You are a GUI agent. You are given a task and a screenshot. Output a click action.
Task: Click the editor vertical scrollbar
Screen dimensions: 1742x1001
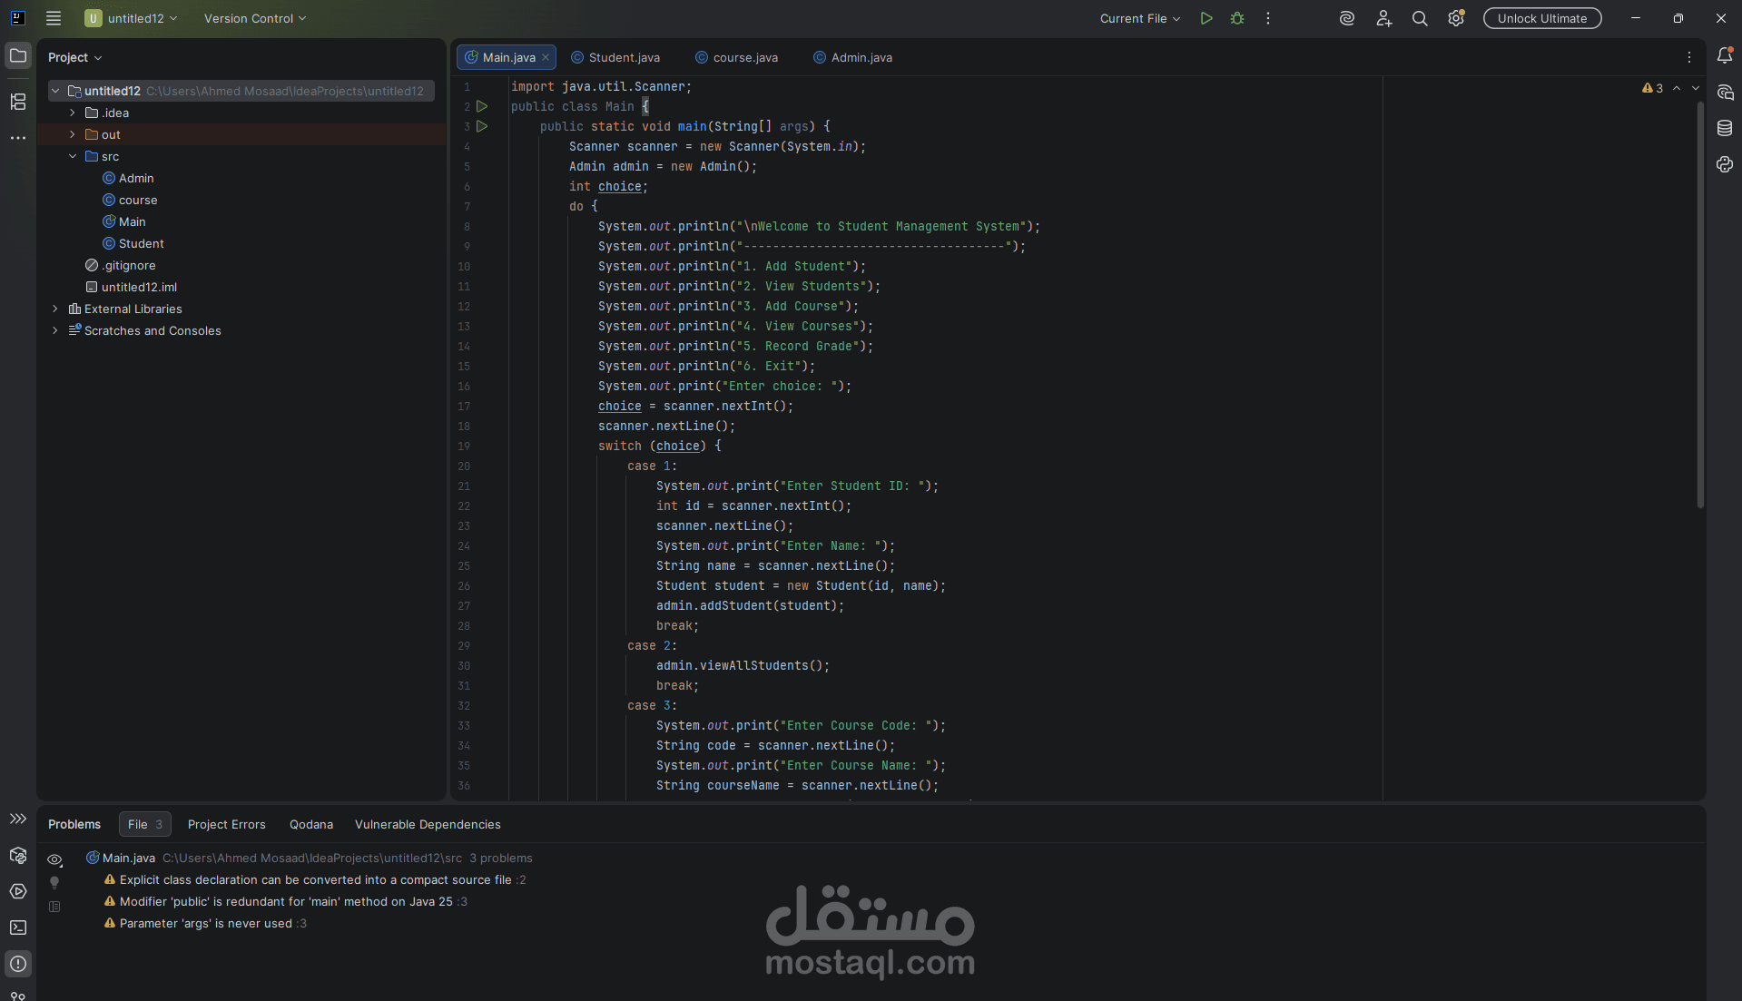pyautogui.click(x=1700, y=304)
